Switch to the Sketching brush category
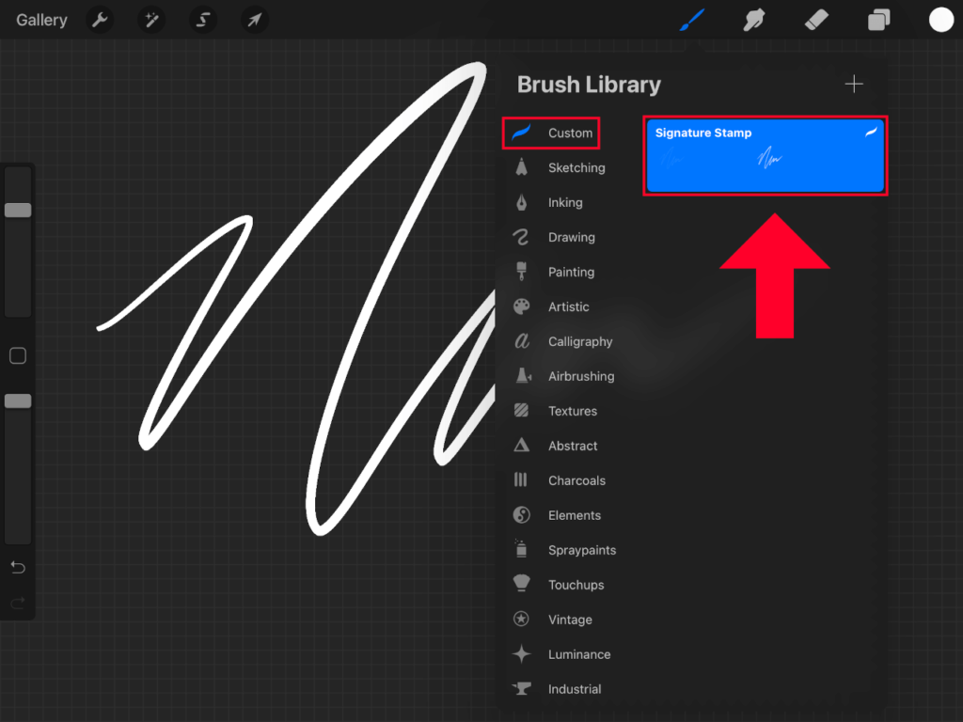The width and height of the screenshot is (963, 722). click(576, 167)
